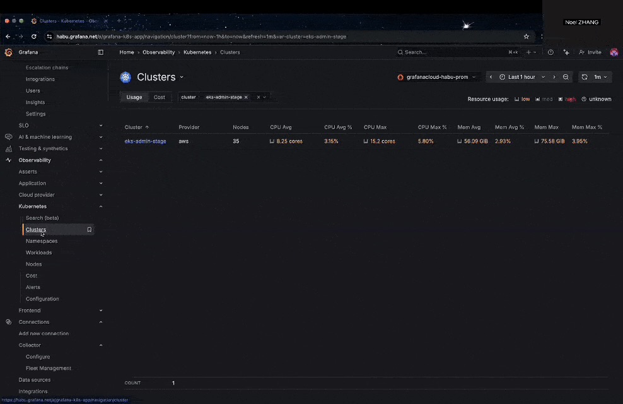The height and width of the screenshot is (404, 623).
Task: Switch to the Cost tab
Action: click(x=160, y=97)
